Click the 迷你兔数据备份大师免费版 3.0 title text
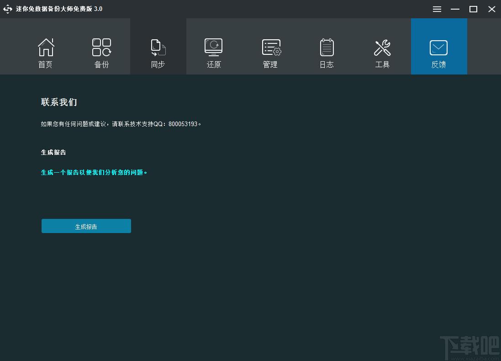Viewport: 501px width, 361px height. tap(59, 9)
